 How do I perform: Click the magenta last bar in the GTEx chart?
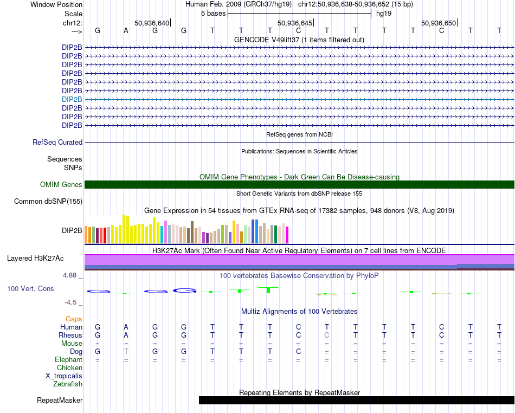pos(287,235)
